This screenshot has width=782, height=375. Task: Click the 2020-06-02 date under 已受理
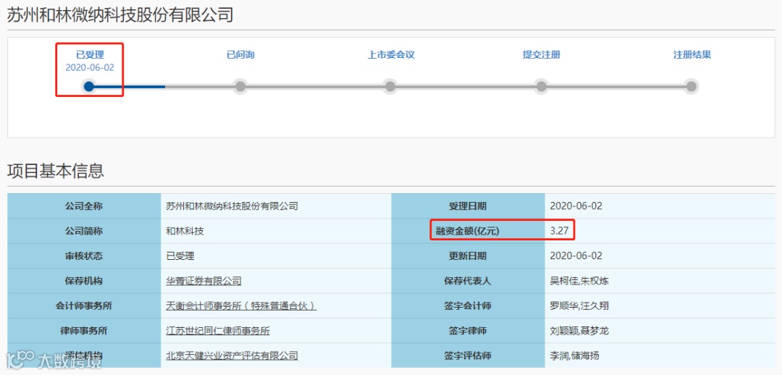[90, 68]
